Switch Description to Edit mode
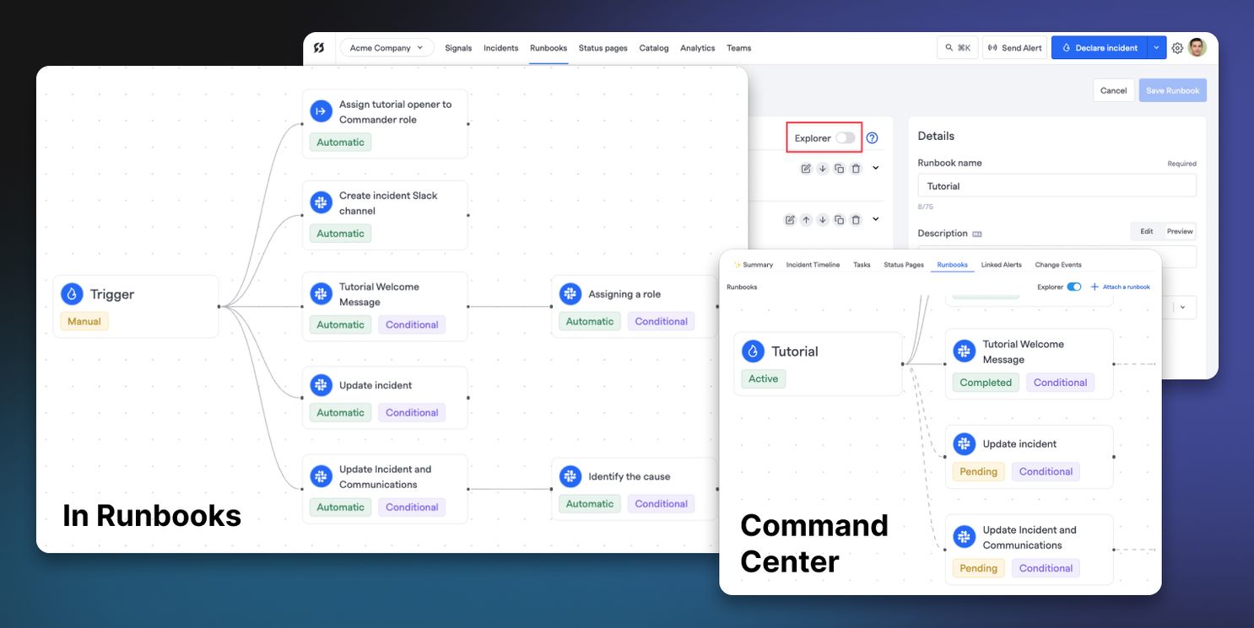The width and height of the screenshot is (1254, 628). 1147,231
